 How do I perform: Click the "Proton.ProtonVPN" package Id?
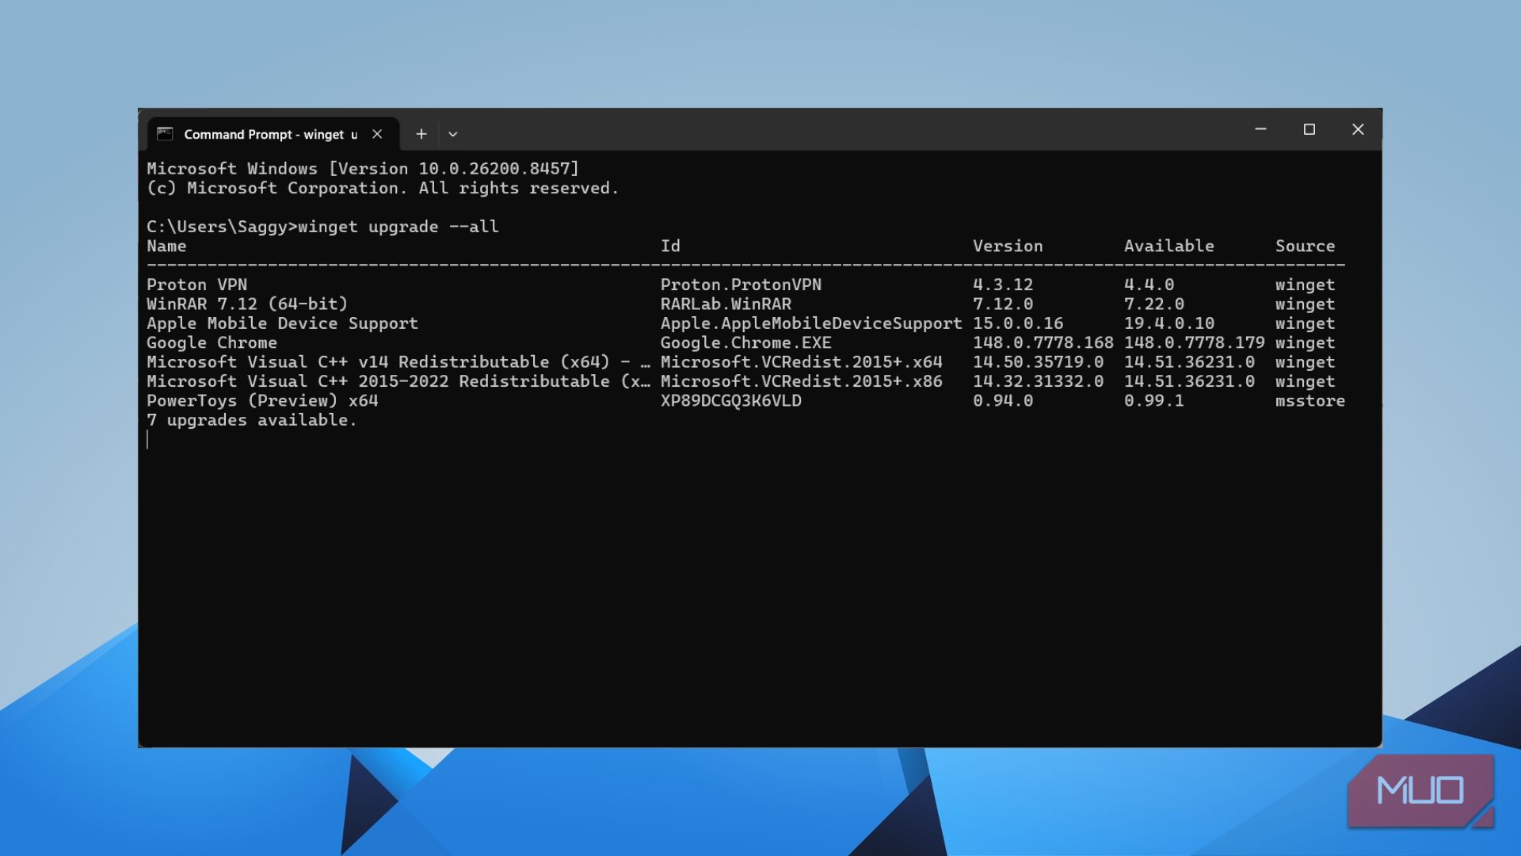tap(741, 285)
